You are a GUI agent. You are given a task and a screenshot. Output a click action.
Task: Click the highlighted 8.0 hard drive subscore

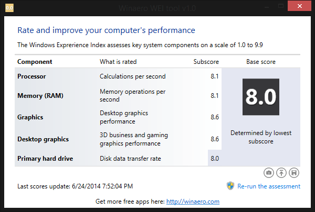(x=214, y=159)
